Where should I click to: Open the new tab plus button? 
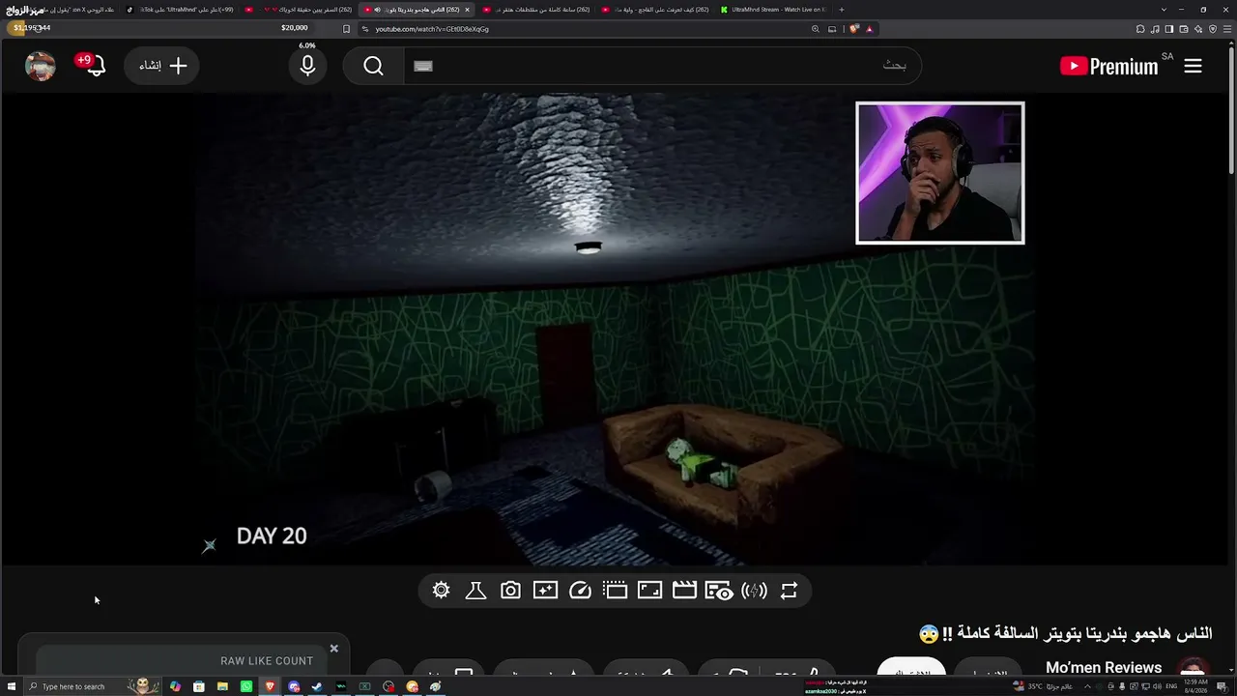[841, 10]
